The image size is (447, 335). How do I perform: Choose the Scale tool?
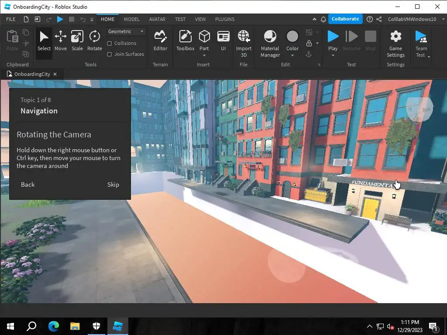tap(77, 41)
